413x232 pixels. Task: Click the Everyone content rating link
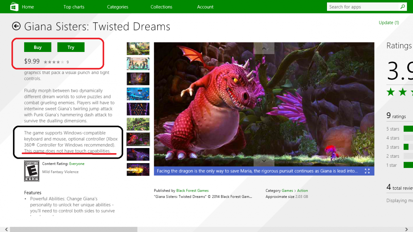(77, 164)
